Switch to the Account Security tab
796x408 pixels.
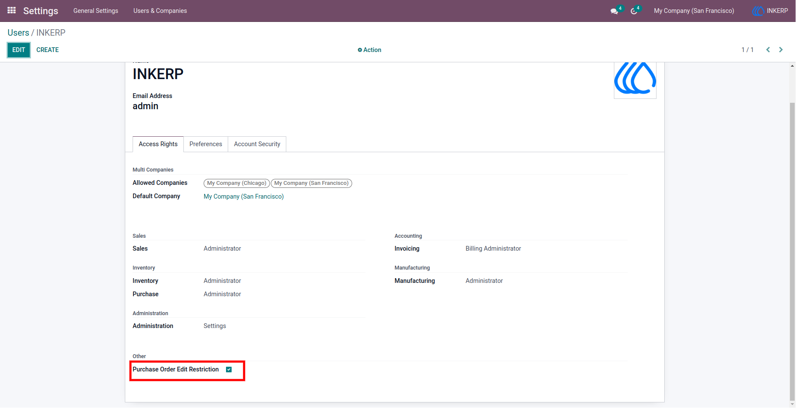click(x=257, y=144)
